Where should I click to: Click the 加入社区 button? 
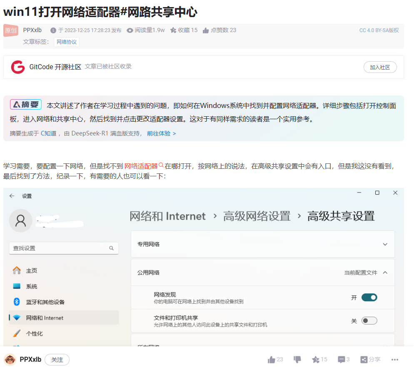click(380, 67)
